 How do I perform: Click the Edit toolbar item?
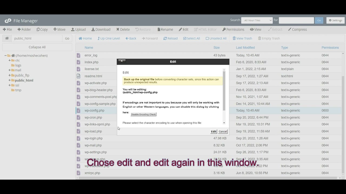point(184,29)
